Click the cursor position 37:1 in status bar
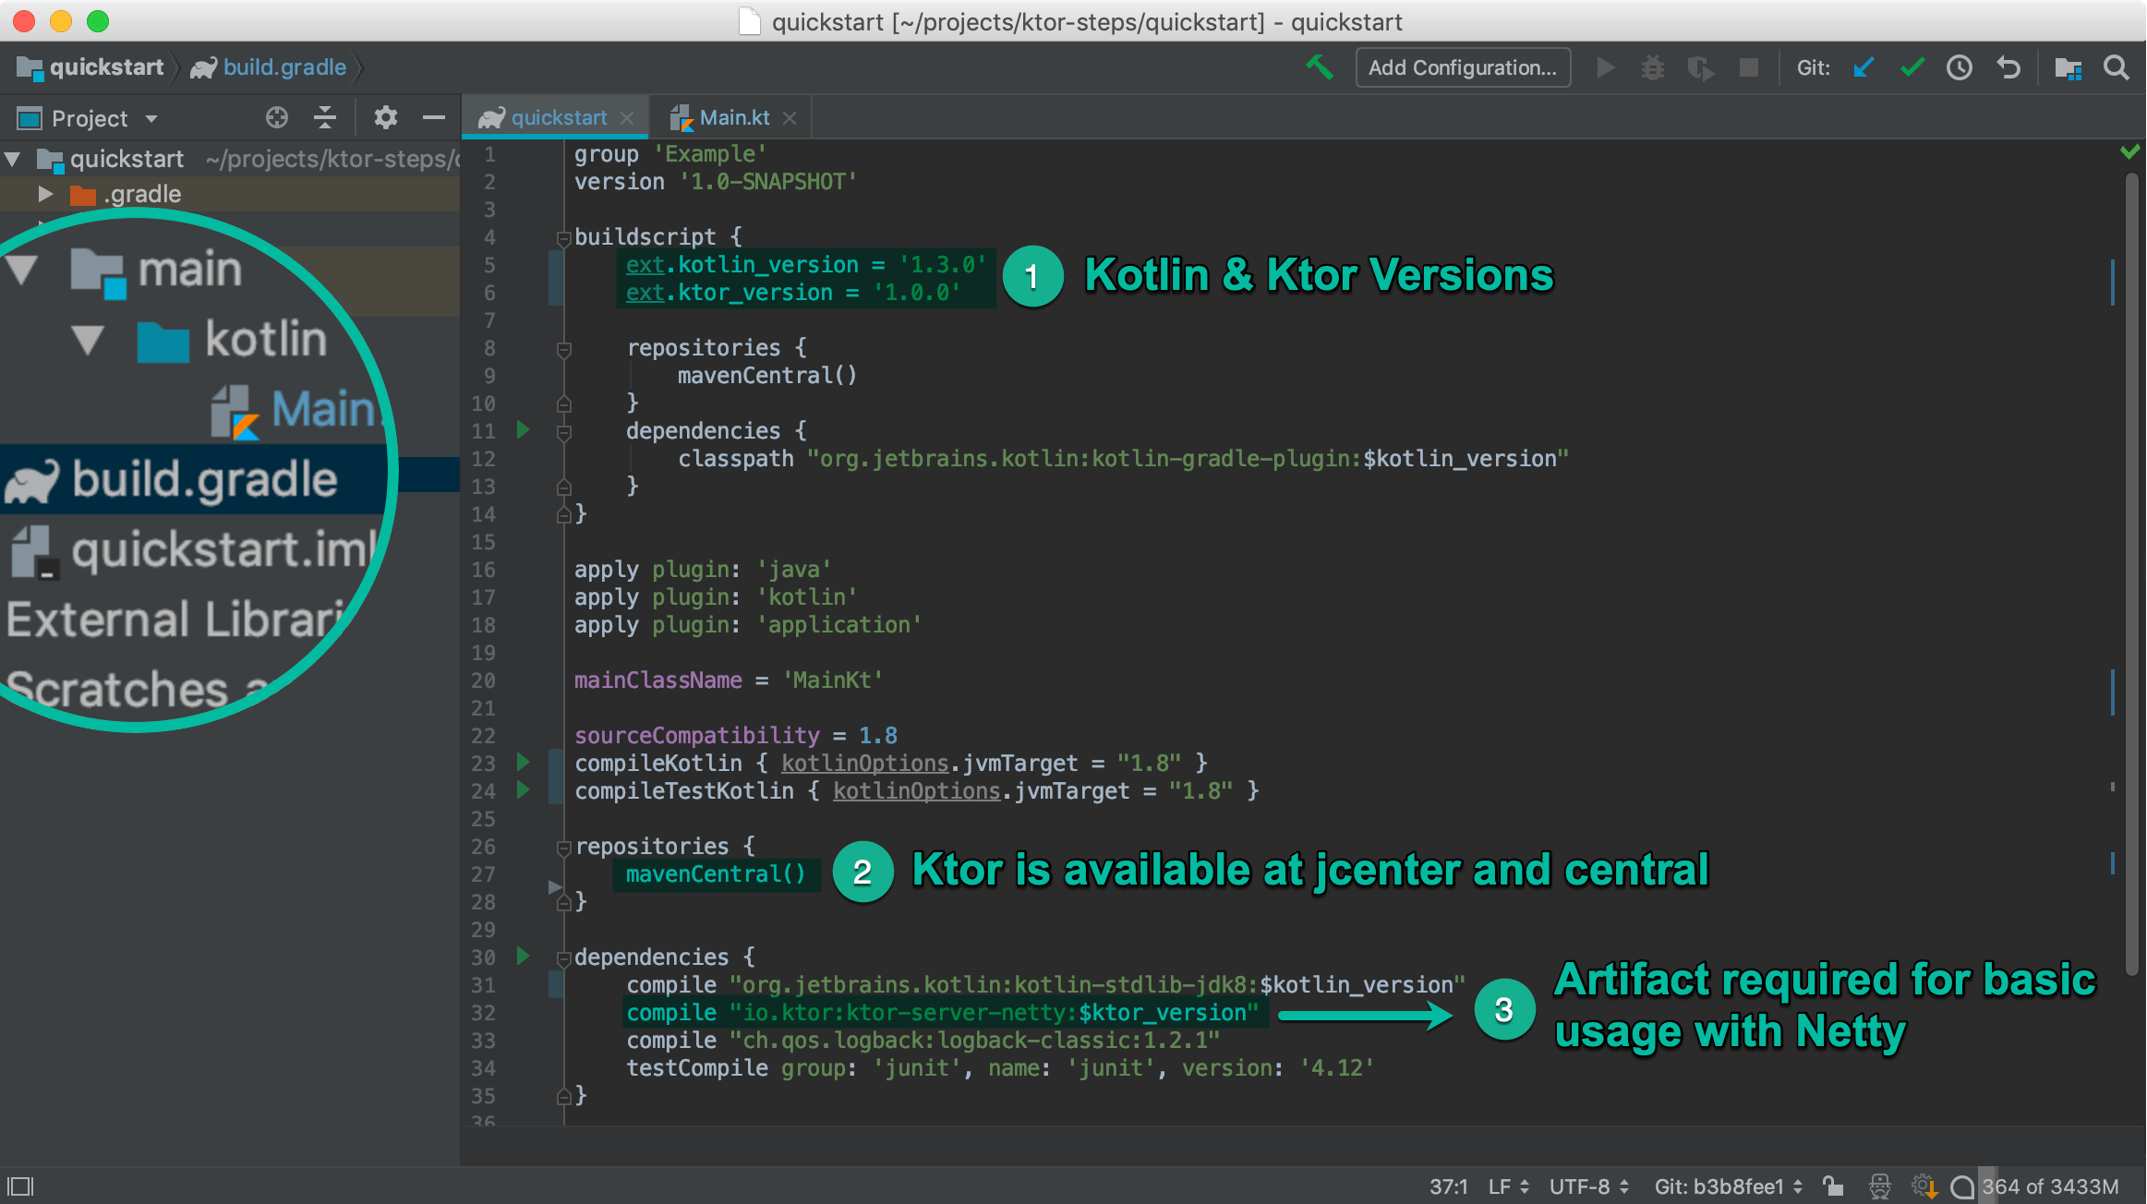The height and width of the screenshot is (1204, 2147). [x=1448, y=1186]
